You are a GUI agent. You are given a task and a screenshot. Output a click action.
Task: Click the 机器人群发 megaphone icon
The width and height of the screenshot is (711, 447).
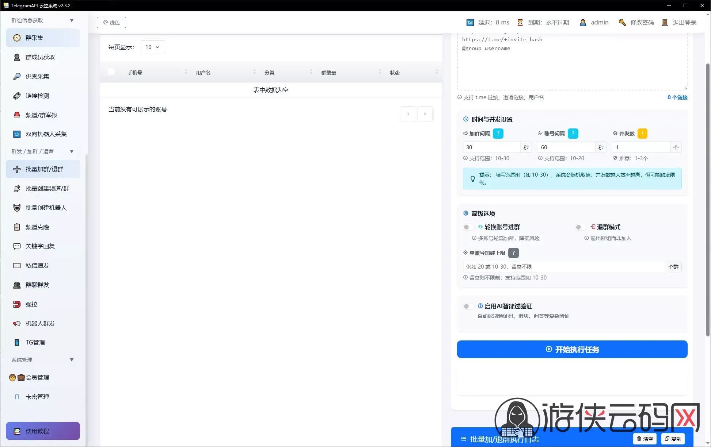17,323
